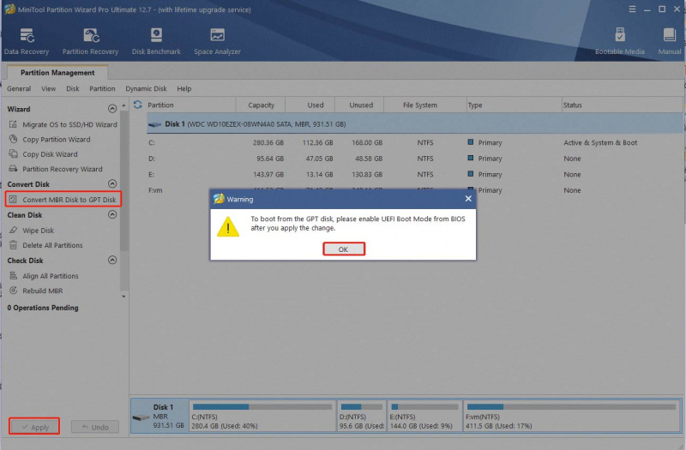The width and height of the screenshot is (686, 450).
Task: Click the Copy Disk Wizard icon
Action: tap(13, 154)
